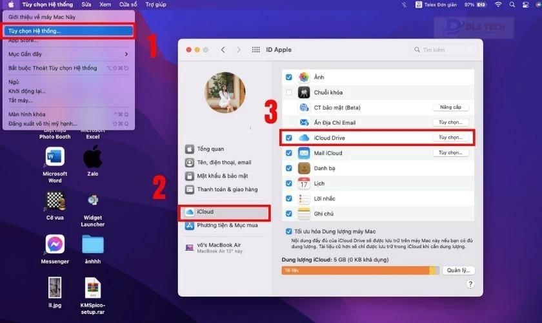Open Widget Launcher desktop icon
Screen dimensions: 542x323
click(93, 200)
